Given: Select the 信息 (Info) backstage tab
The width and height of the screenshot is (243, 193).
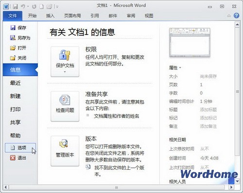Looking at the screenshot, I should click(x=20, y=70).
